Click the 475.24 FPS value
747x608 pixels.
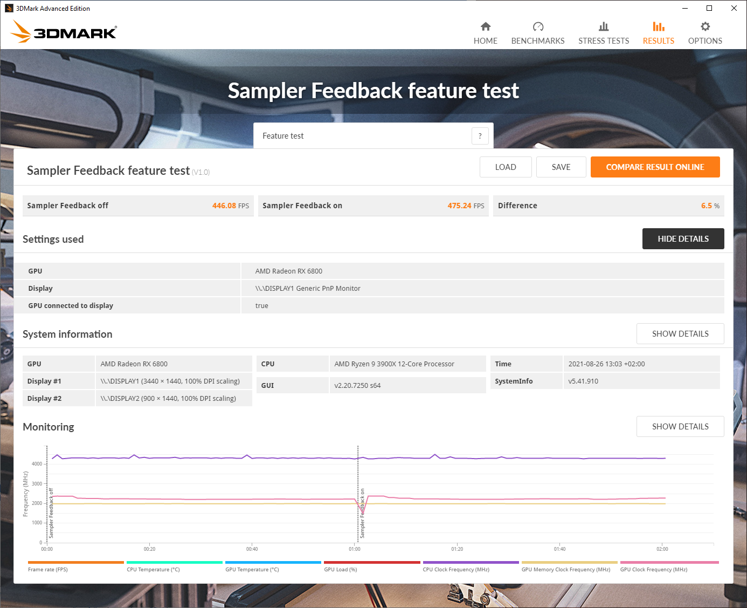pyautogui.click(x=466, y=206)
